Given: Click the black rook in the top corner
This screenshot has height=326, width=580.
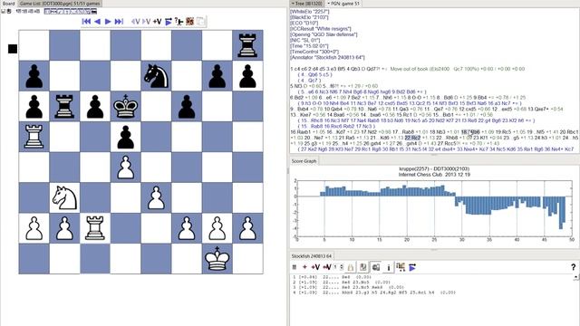Looking at the screenshot, I should point(247,45).
